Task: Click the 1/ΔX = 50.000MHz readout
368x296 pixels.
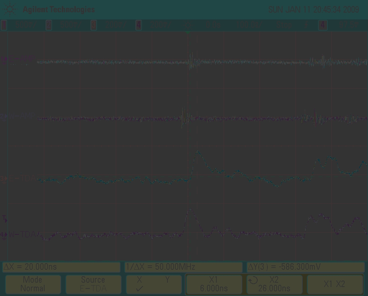Action: pyautogui.click(x=183, y=267)
